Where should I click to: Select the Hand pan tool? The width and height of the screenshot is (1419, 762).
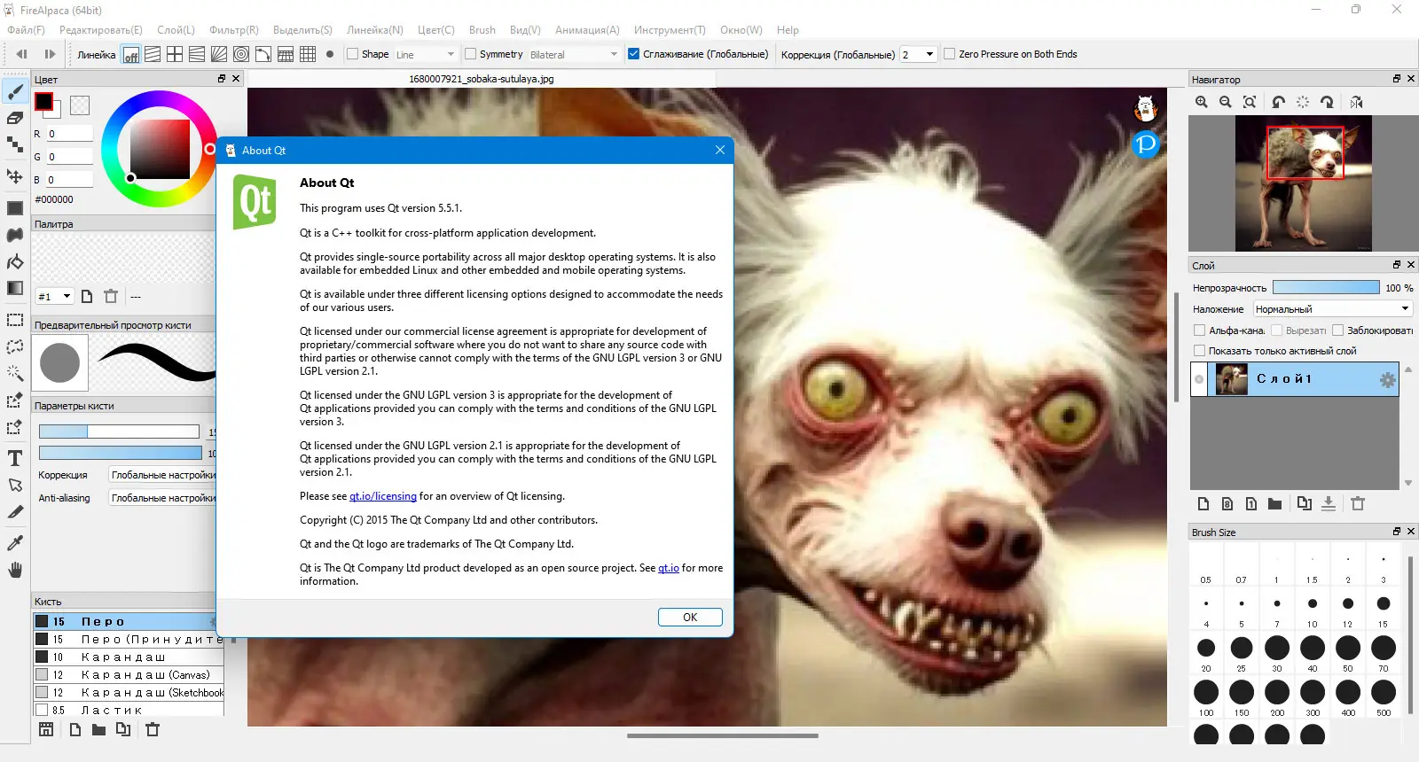(x=15, y=570)
